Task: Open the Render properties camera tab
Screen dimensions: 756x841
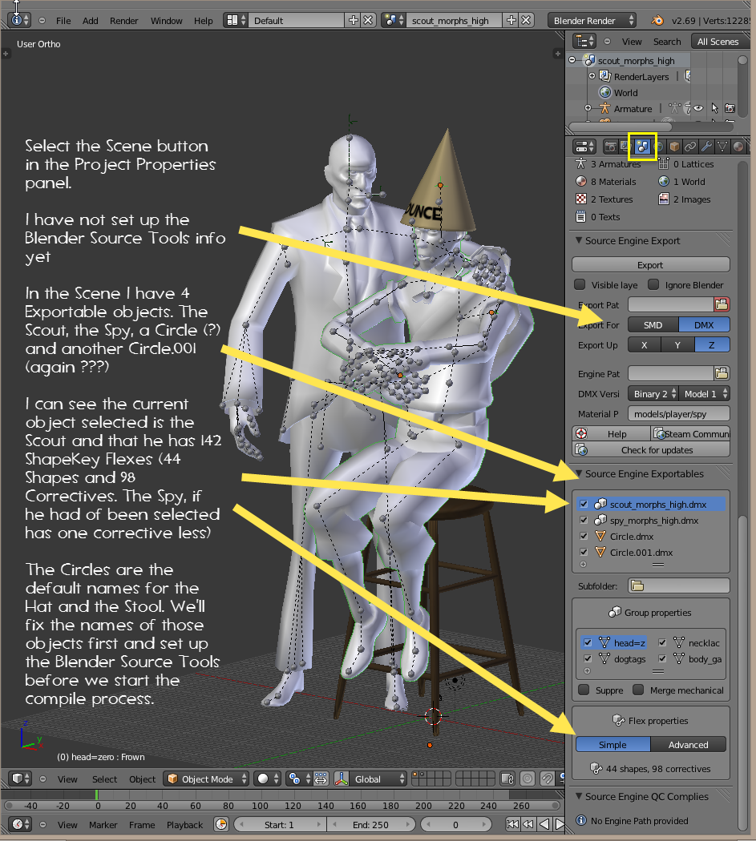Action: coord(610,147)
